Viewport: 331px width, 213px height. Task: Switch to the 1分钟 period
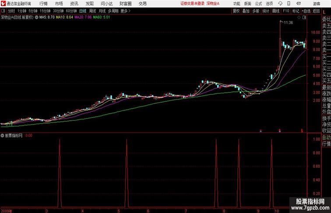pyautogui.click(x=22, y=11)
